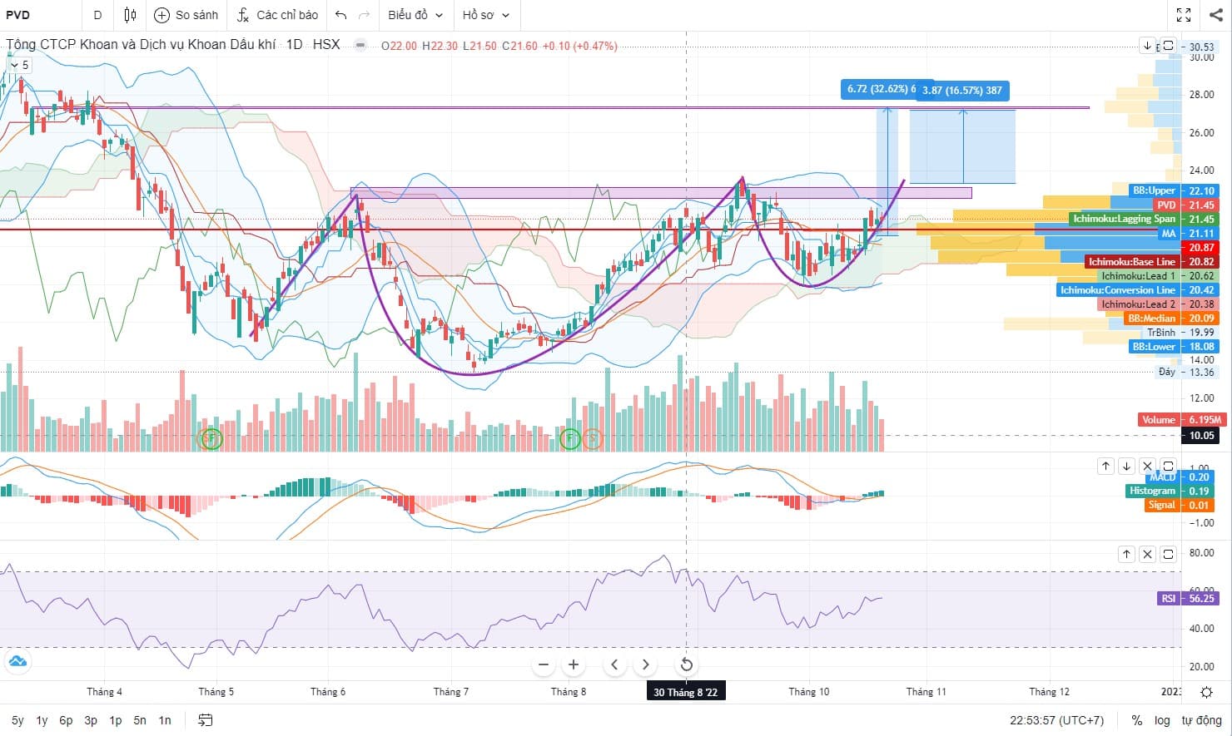Open Các chỉ báo indicators menu
Screen dimensions: 1232x736
[277, 15]
